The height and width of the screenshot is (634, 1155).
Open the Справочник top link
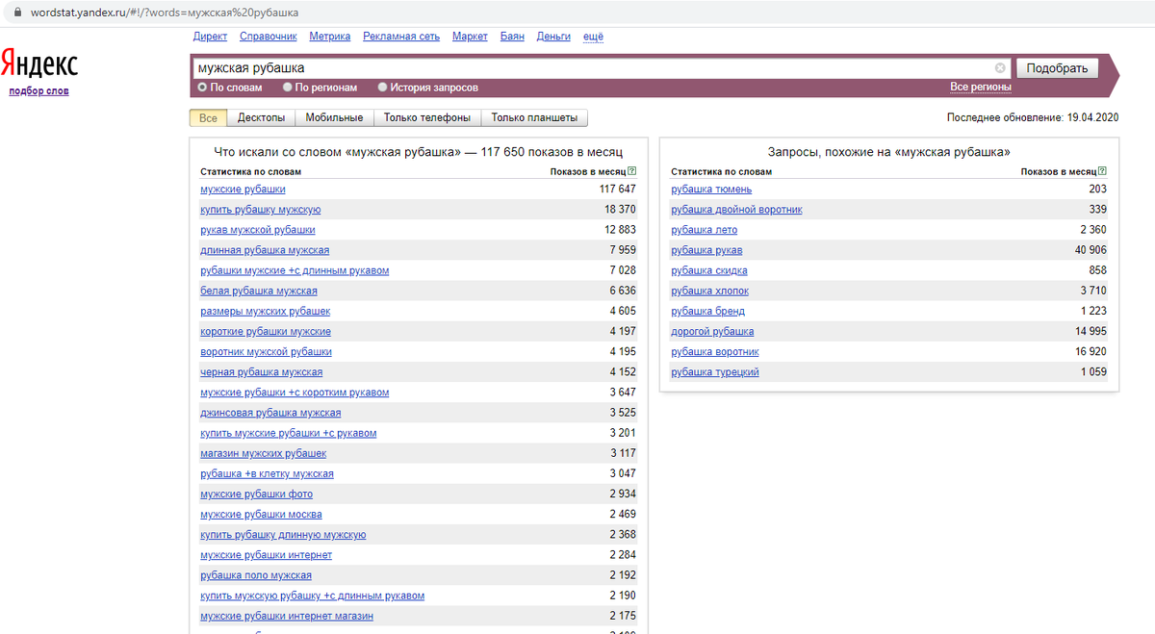pyautogui.click(x=269, y=37)
